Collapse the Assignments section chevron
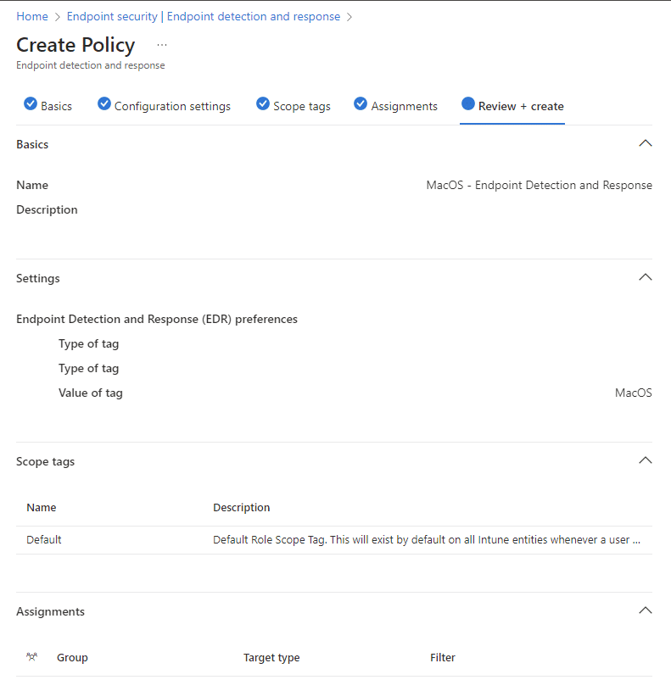This screenshot has width=671, height=680. (646, 610)
